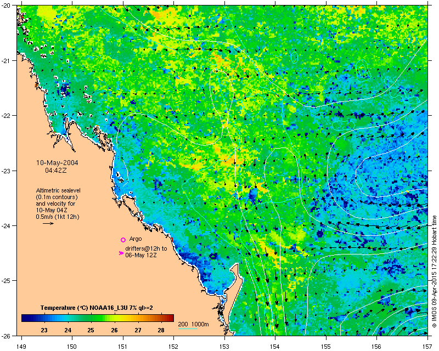Click the 'Altimetric sealevel' legend text
The height and width of the screenshot is (351, 439).
click(58, 190)
